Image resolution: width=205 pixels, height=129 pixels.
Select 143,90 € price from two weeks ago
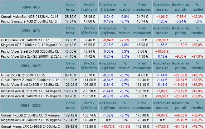click(89, 126)
